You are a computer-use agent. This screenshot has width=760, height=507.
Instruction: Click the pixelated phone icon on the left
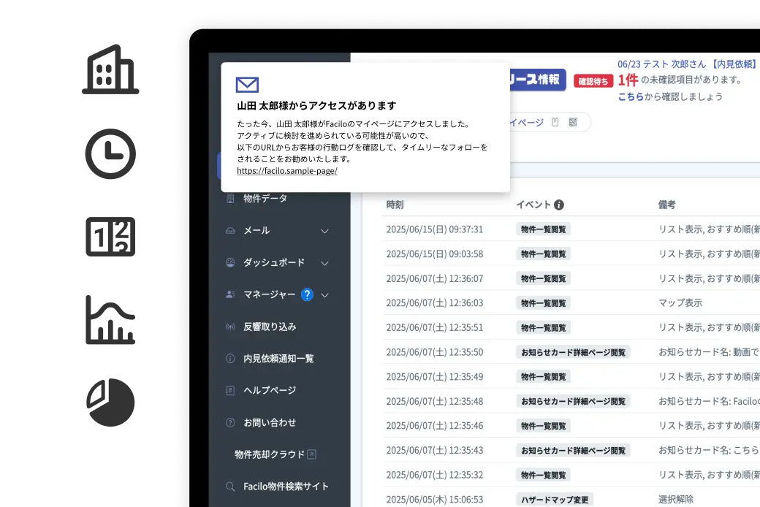click(x=110, y=155)
